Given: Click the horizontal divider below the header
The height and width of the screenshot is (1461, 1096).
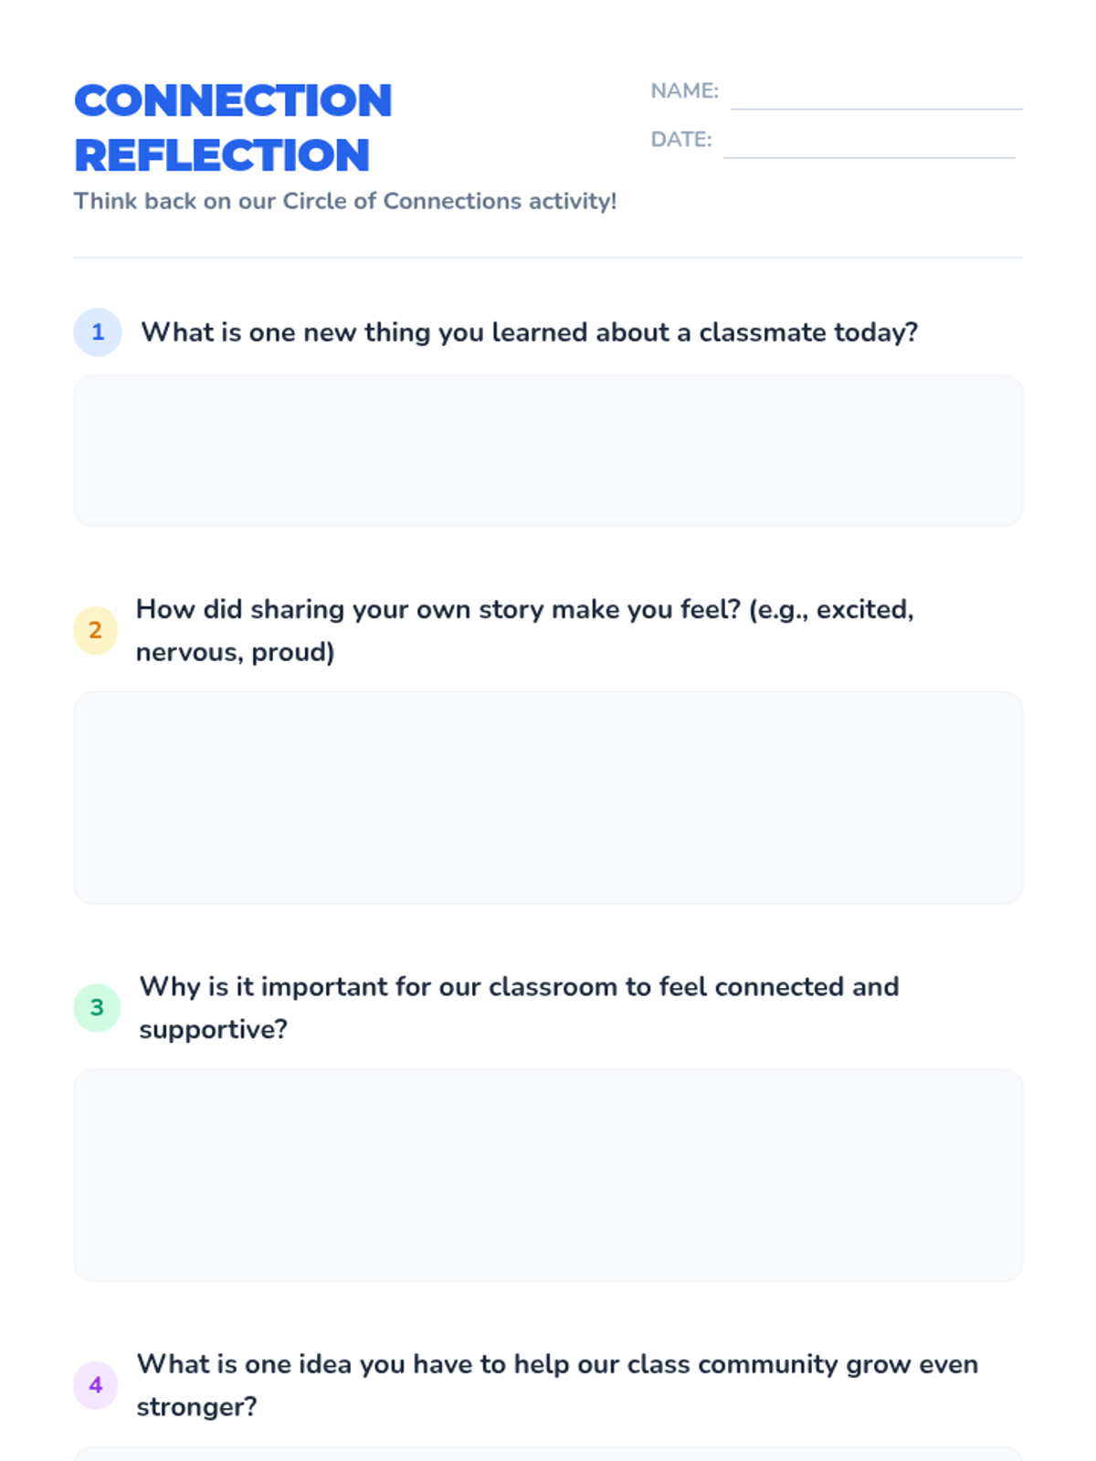Looking at the screenshot, I should coord(548,258).
